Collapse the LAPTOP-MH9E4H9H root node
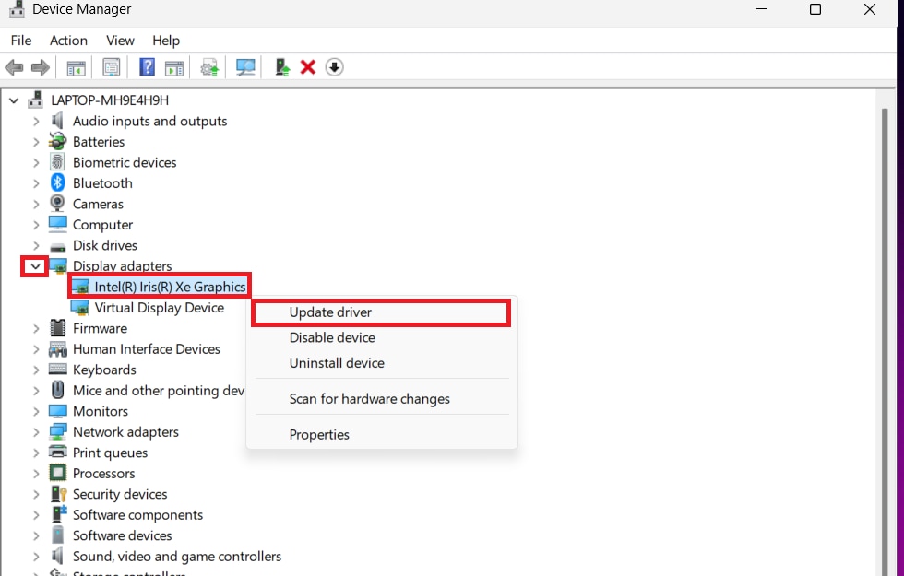904x576 pixels. [14, 100]
